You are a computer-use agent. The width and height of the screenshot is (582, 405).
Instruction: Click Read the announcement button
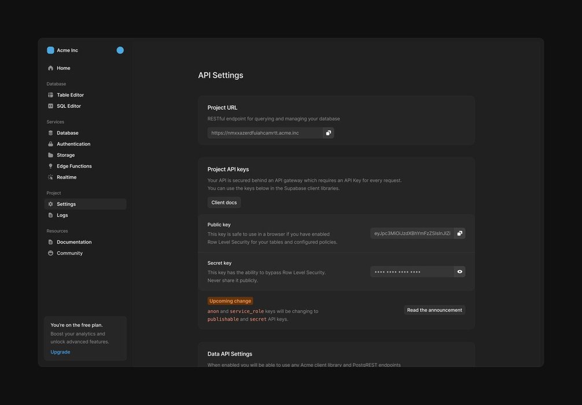434,310
